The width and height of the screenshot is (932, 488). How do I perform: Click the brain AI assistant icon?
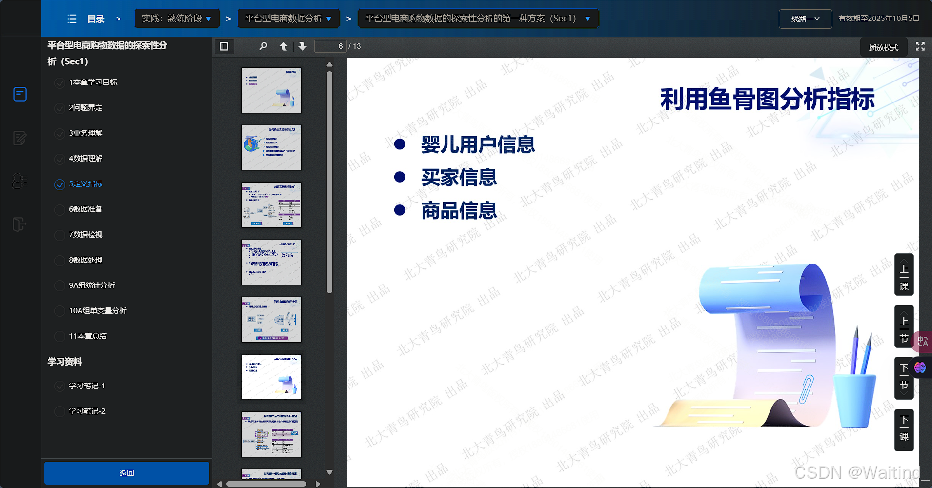tap(920, 367)
